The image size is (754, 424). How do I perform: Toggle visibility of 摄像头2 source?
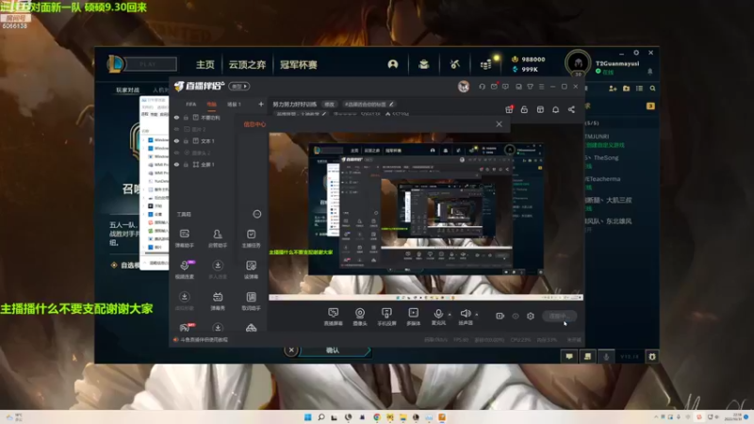pyautogui.click(x=176, y=153)
